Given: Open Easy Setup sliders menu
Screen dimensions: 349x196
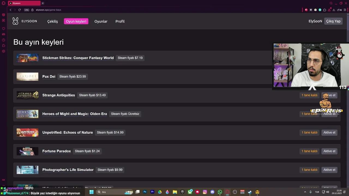Looking at the screenshot, I should coord(345,10).
